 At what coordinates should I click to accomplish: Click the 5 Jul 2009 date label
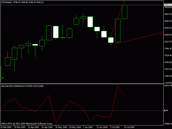[x=115, y=127]
